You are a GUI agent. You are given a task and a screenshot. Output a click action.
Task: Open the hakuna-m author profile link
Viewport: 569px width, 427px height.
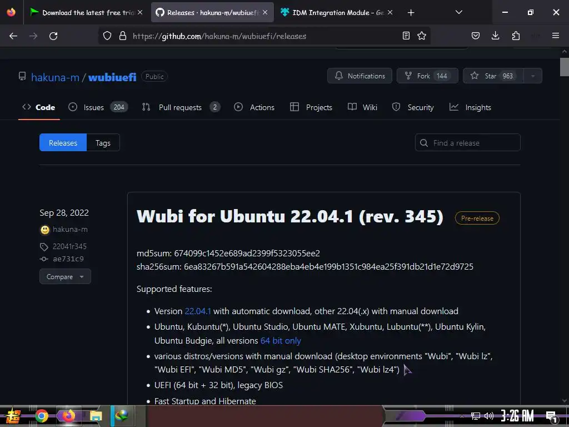70,230
